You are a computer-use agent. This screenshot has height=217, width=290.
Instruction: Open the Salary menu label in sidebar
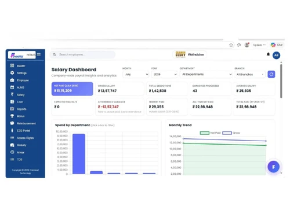(x=21, y=95)
